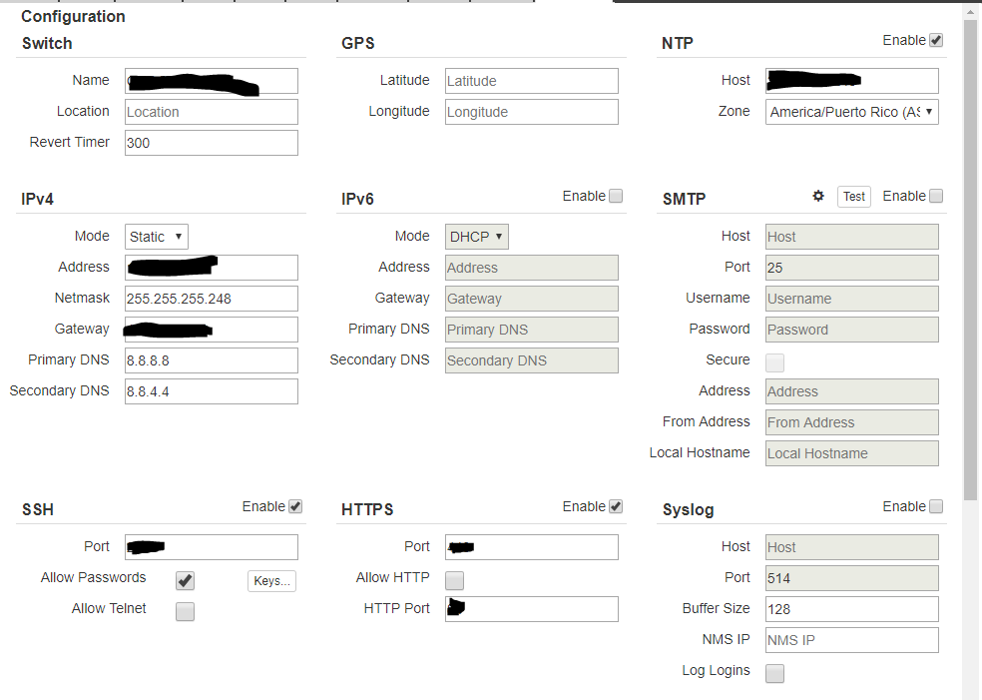This screenshot has height=700, width=982.
Task: Check the Allow Telnet box
Action: tap(185, 612)
